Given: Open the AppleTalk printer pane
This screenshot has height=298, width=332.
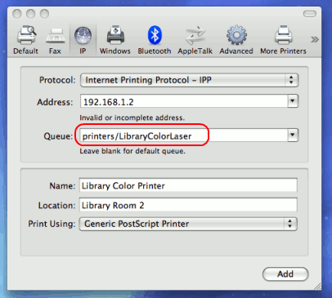Looking at the screenshot, I should pyautogui.click(x=195, y=40).
